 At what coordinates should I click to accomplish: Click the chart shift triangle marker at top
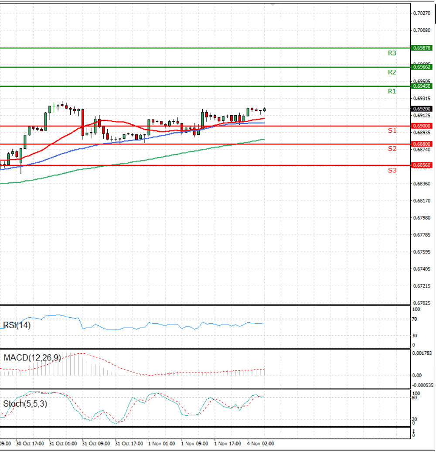pos(272,5)
